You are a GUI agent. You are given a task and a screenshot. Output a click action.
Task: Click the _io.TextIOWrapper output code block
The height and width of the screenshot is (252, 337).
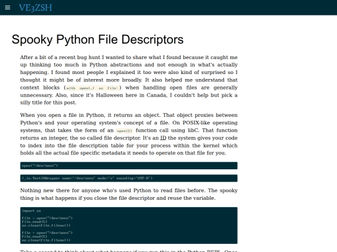coord(129,178)
